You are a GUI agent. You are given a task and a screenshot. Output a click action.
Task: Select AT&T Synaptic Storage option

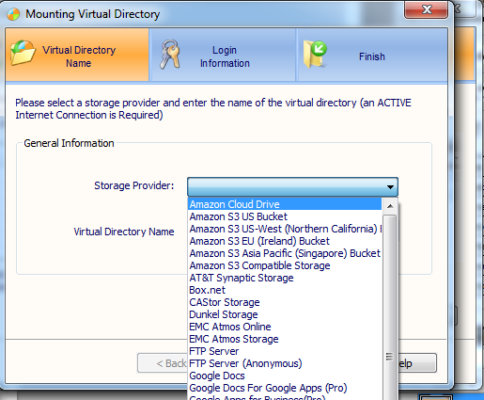click(285, 278)
